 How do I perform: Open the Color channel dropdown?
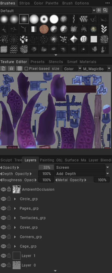(72, 69)
